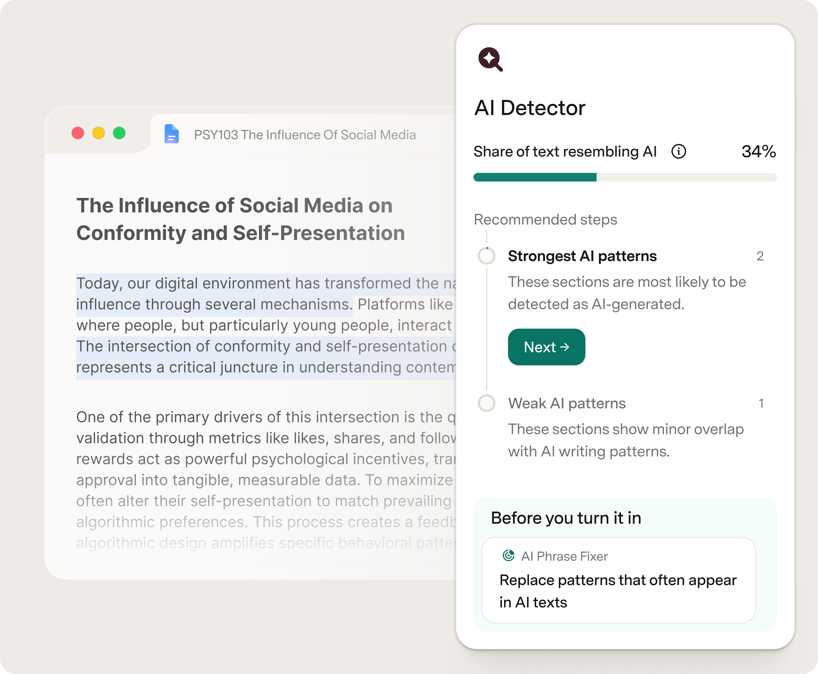Screen dimensions: 818x674
Task: Click the document title about Conformity and Self-Presentation
Action: tap(241, 219)
